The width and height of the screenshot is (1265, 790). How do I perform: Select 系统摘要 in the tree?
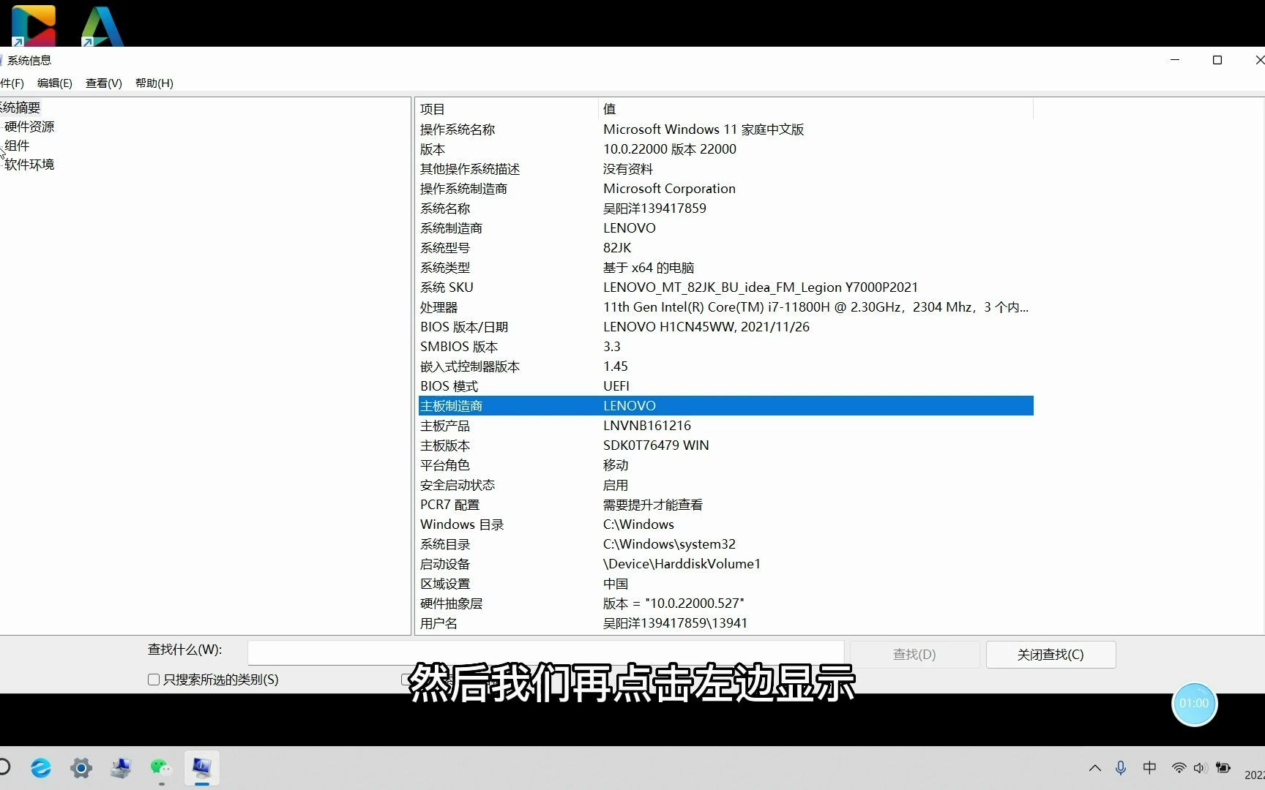(x=20, y=108)
